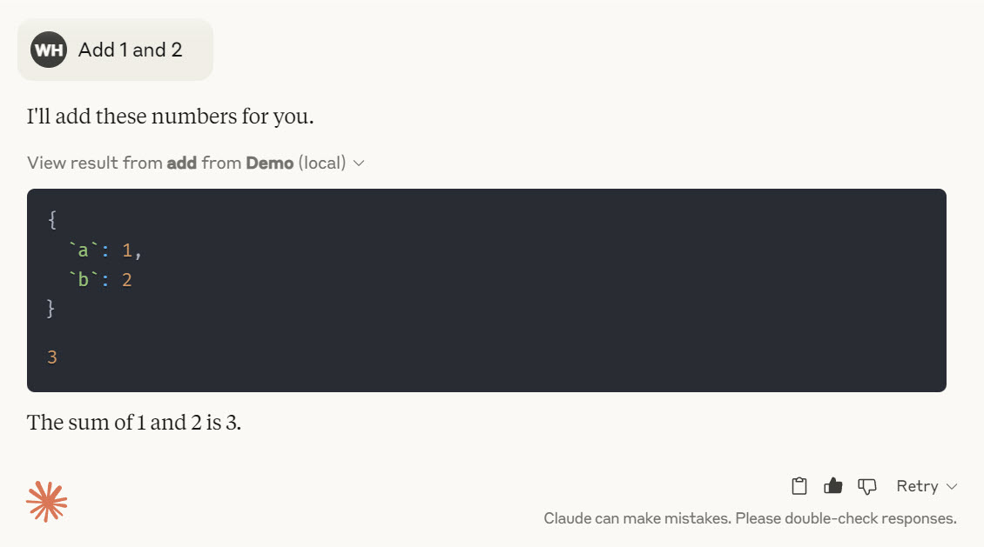Click the opening brace in the code block

tap(52, 220)
